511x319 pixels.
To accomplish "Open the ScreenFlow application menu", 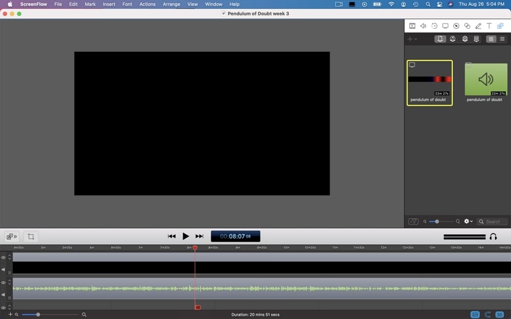I will (x=34, y=4).
